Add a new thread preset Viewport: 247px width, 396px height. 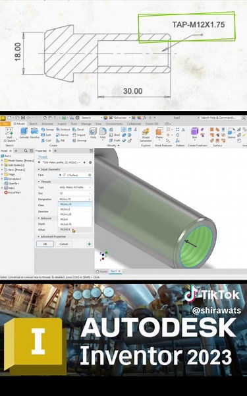coord(84,162)
